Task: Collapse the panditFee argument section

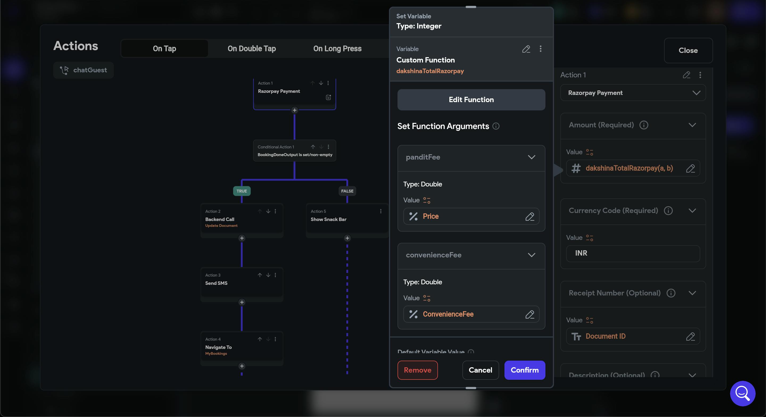Action: click(x=531, y=157)
